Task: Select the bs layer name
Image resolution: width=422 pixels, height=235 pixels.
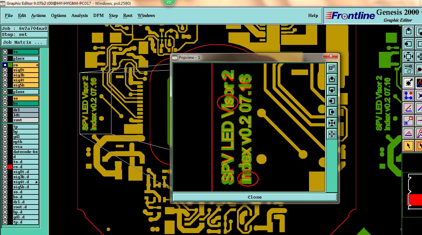Action: [25, 103]
